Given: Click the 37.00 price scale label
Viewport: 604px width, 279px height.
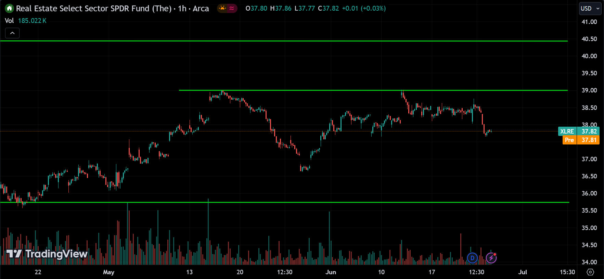Looking at the screenshot, I should (589, 159).
